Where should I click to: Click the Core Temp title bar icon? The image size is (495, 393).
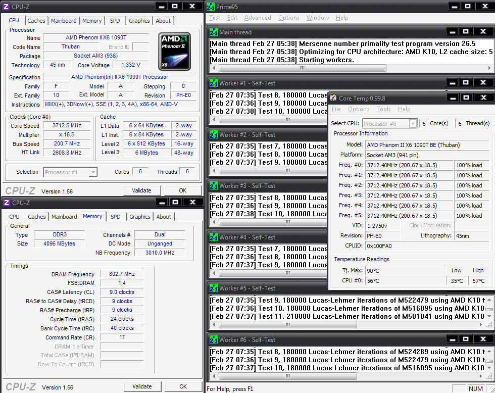333,98
